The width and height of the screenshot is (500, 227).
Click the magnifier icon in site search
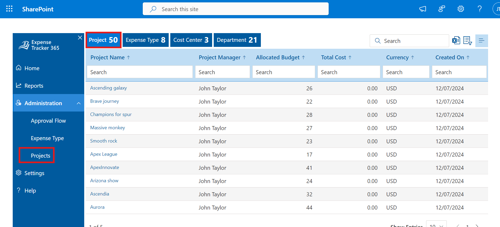pyautogui.click(x=153, y=9)
